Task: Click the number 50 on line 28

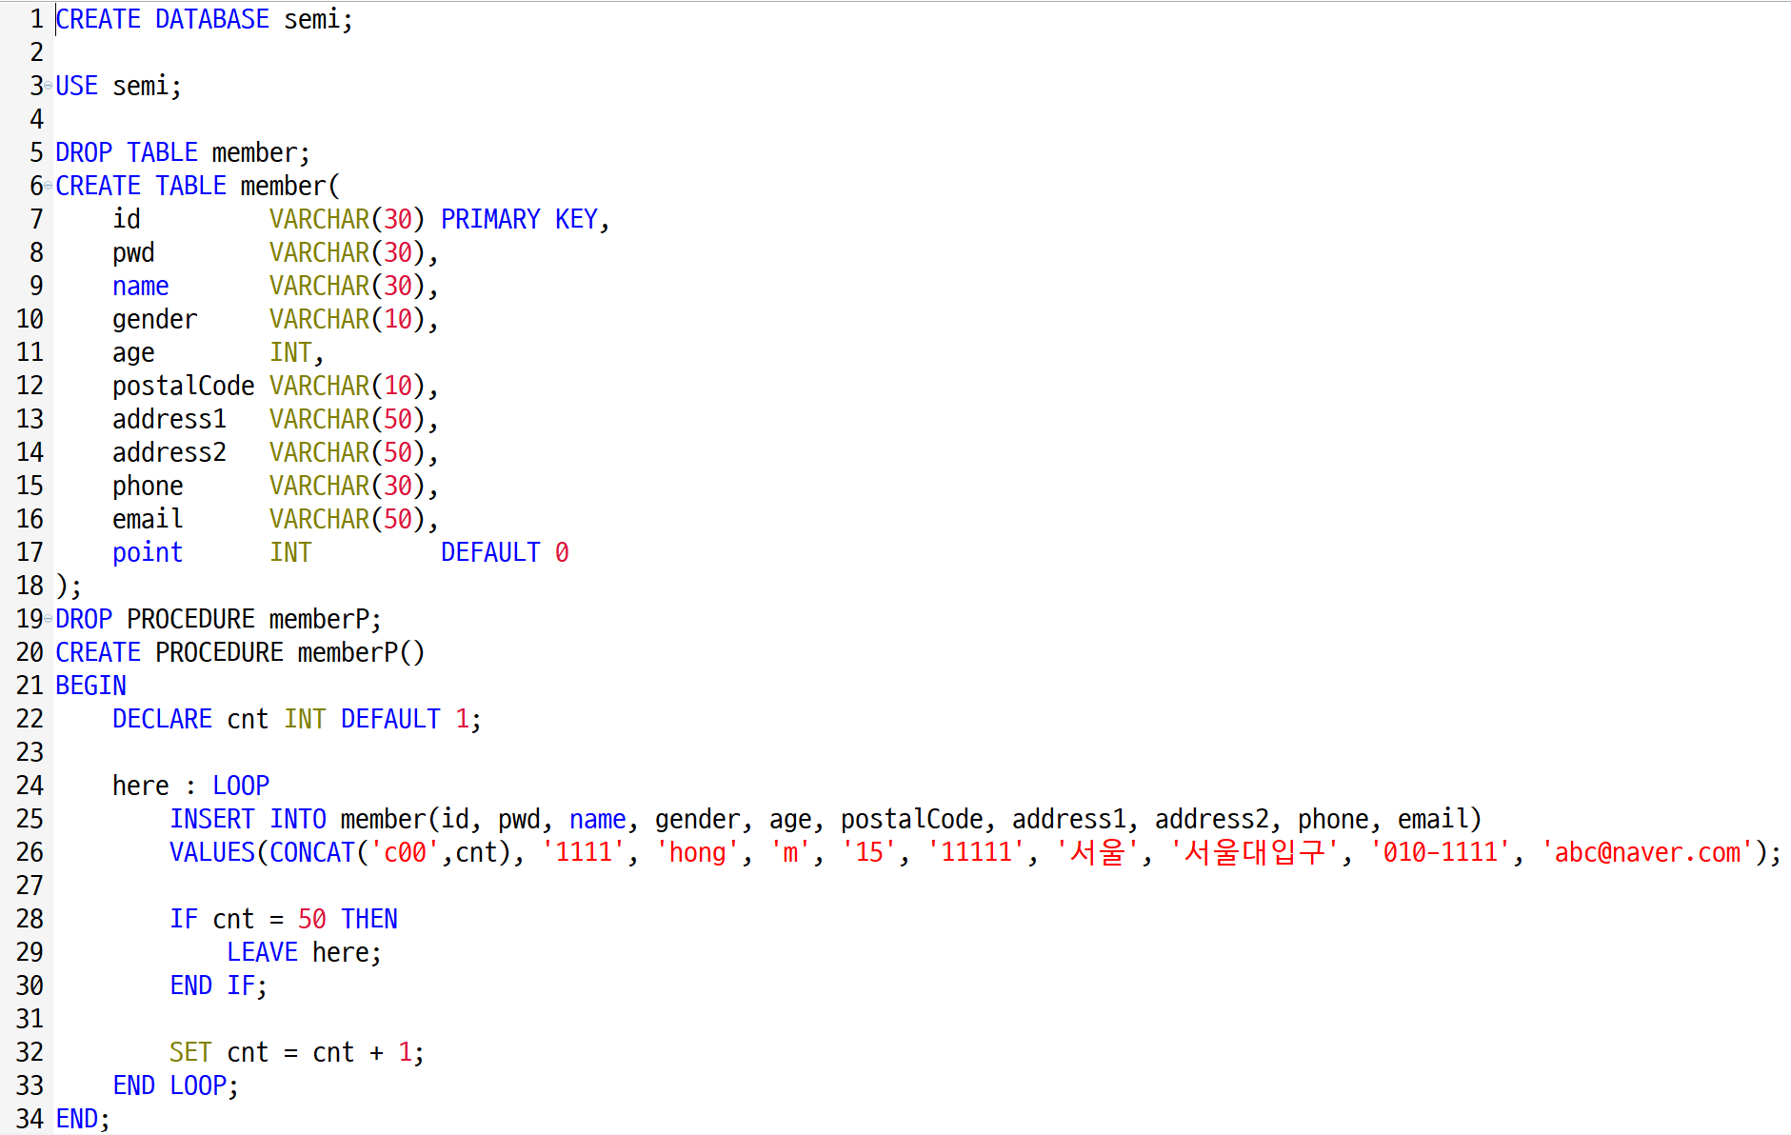Action: [x=312, y=919]
